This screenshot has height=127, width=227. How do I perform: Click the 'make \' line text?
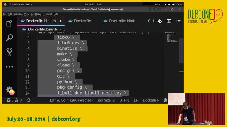[65, 54]
